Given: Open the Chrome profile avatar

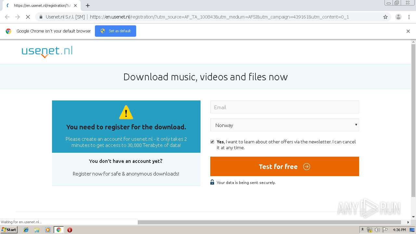Looking at the screenshot, I should point(398,17).
